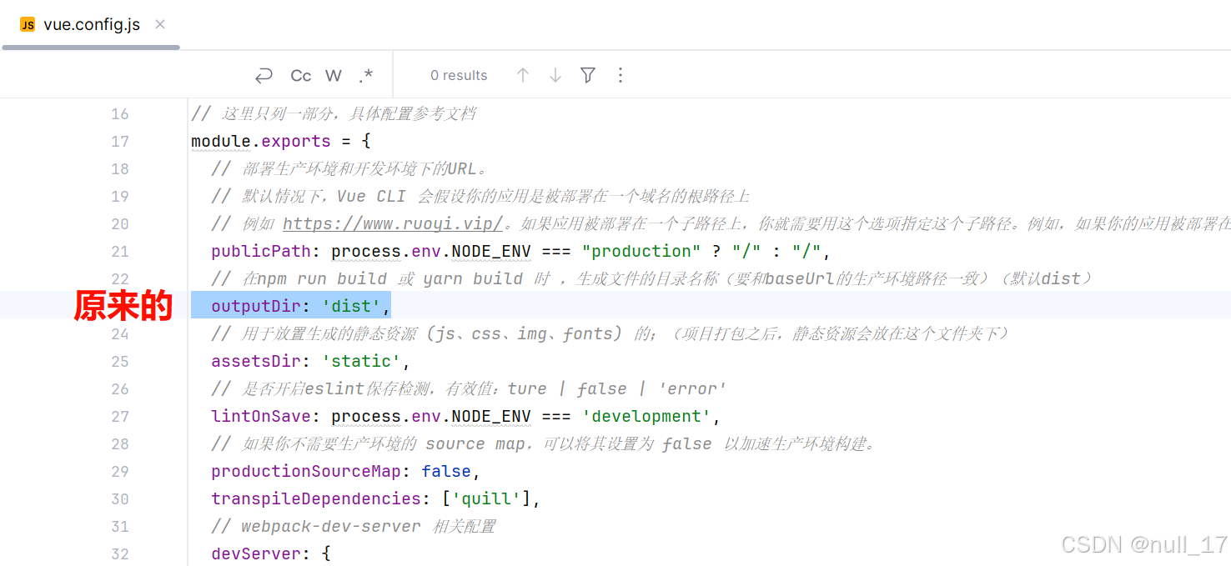Close the vue.config.js tab
The width and height of the screenshot is (1231, 566).
click(x=160, y=24)
